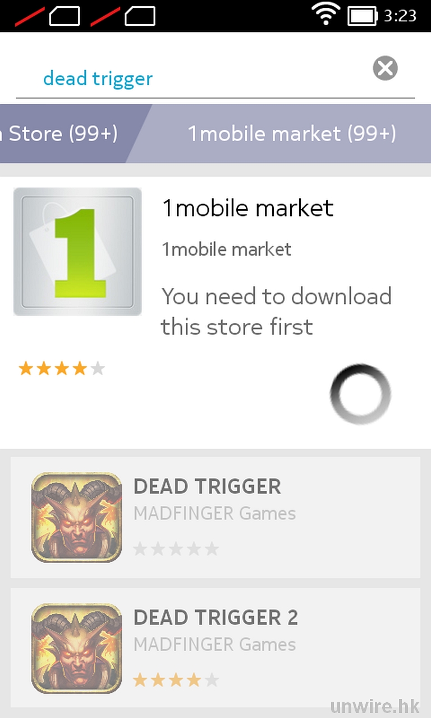
Task: Tap the 1mobile market four-star rating
Action: coord(62,369)
